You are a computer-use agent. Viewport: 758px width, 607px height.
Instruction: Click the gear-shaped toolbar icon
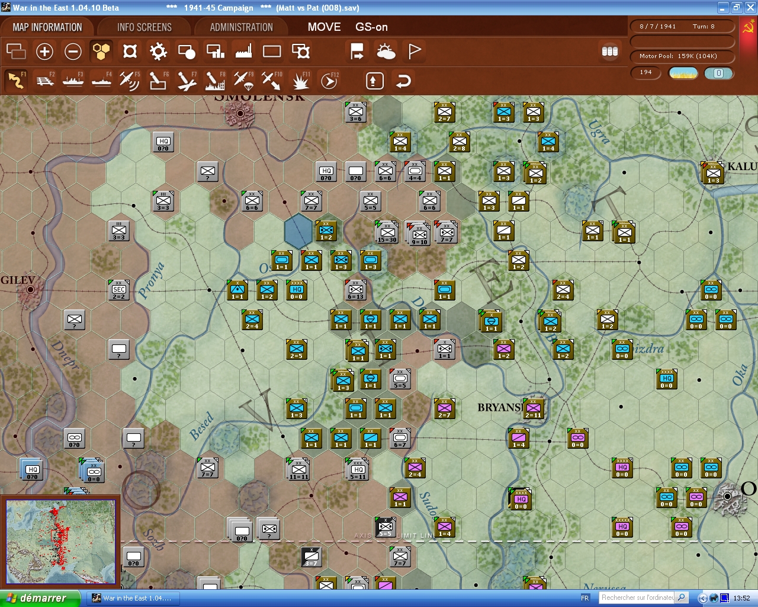[158, 52]
